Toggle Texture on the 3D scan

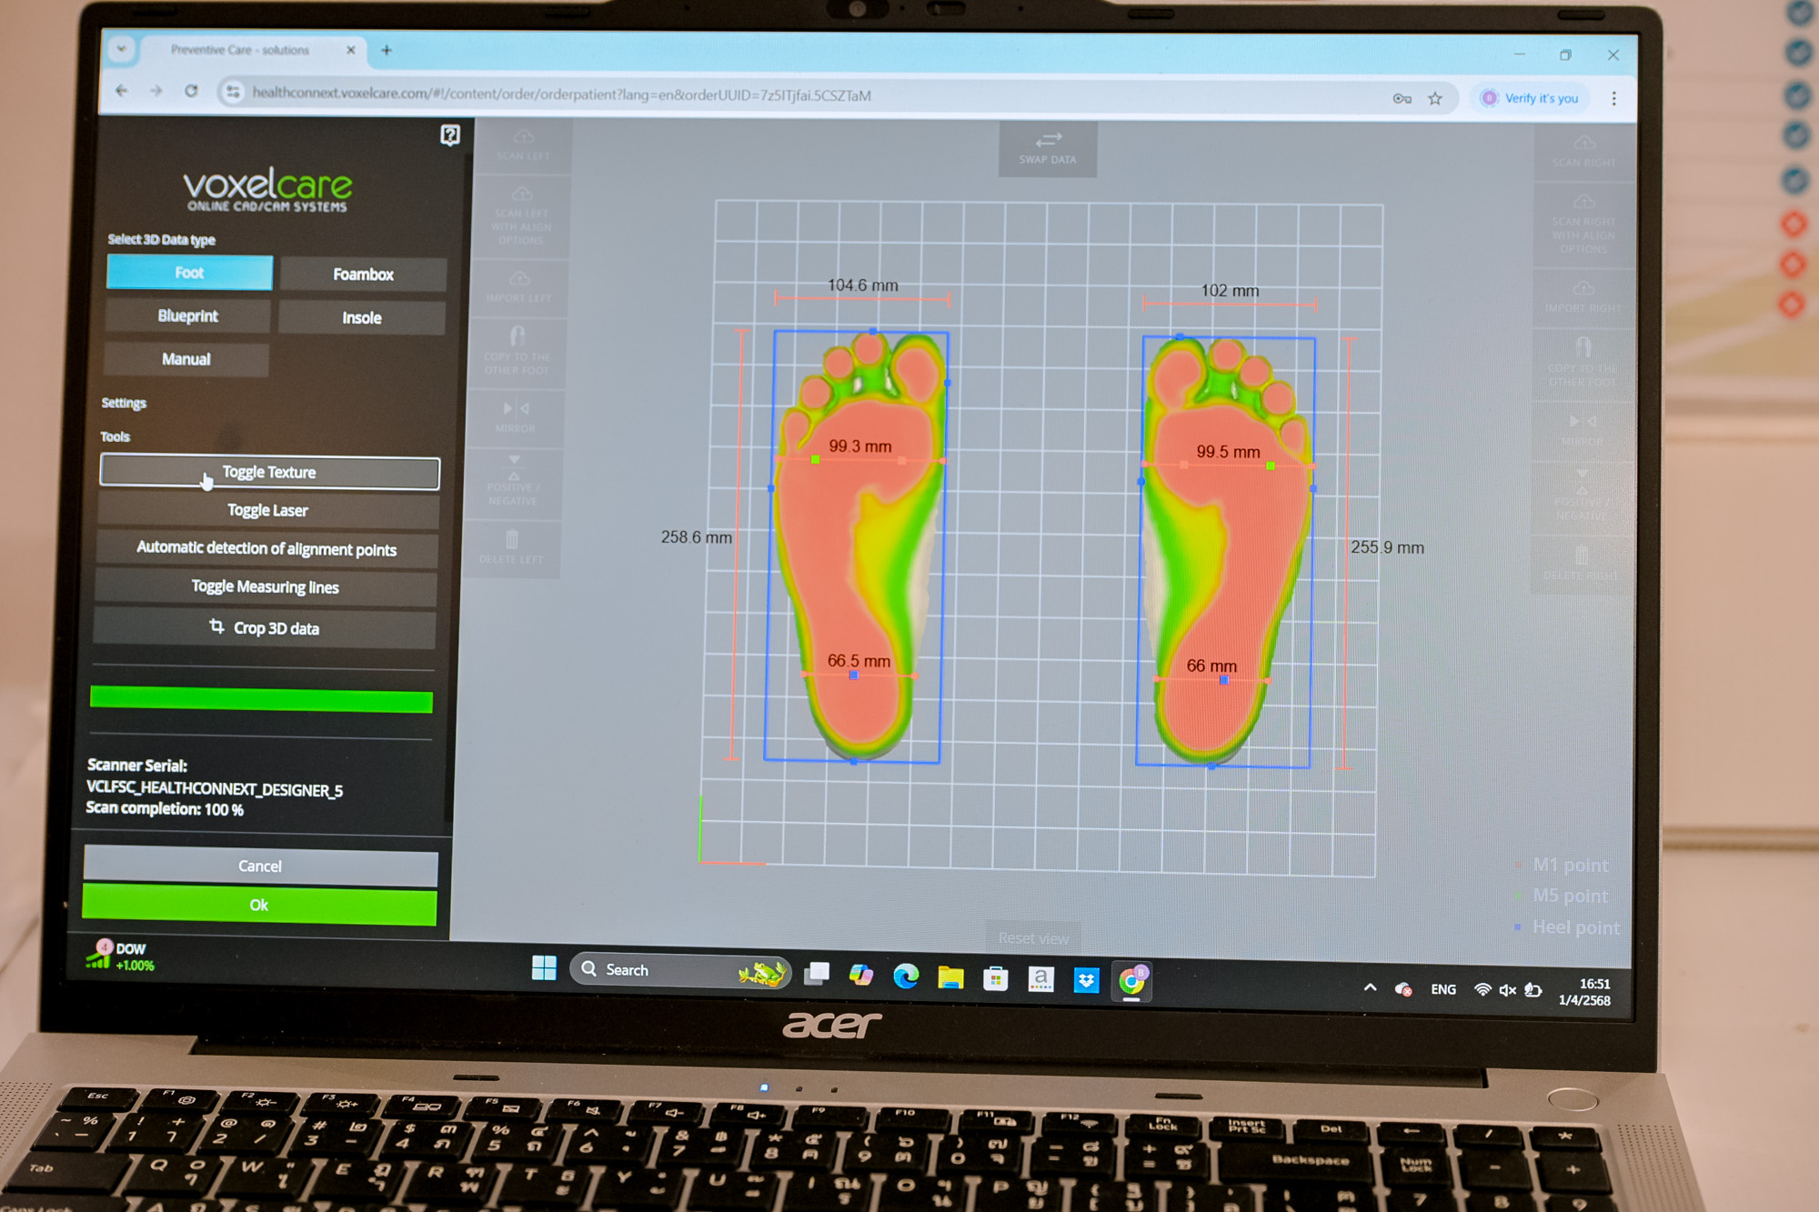coord(269,473)
